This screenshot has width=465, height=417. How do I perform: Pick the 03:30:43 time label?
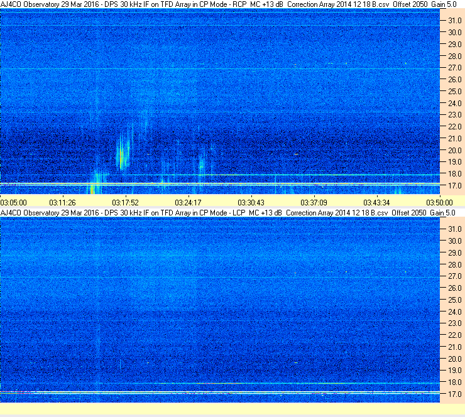coord(251,203)
